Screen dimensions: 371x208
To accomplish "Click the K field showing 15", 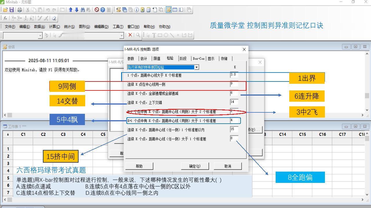I will (234, 129).
